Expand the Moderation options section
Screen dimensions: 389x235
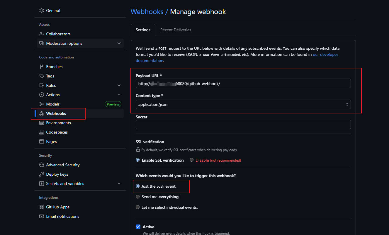point(119,43)
